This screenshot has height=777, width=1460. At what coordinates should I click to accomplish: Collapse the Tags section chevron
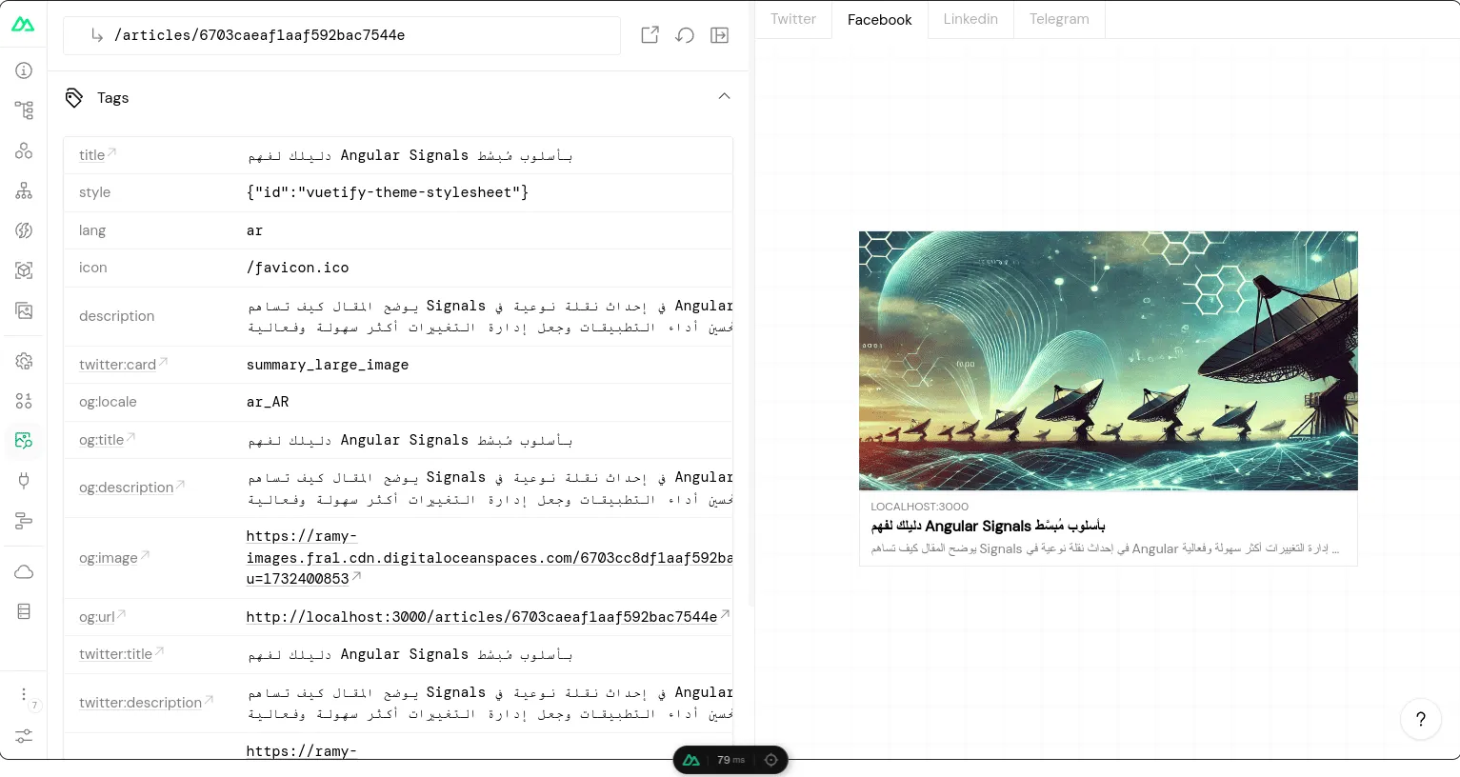tap(724, 96)
